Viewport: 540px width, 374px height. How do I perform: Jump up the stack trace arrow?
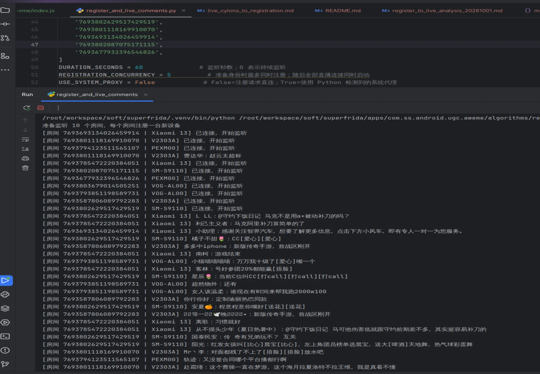pos(25,120)
